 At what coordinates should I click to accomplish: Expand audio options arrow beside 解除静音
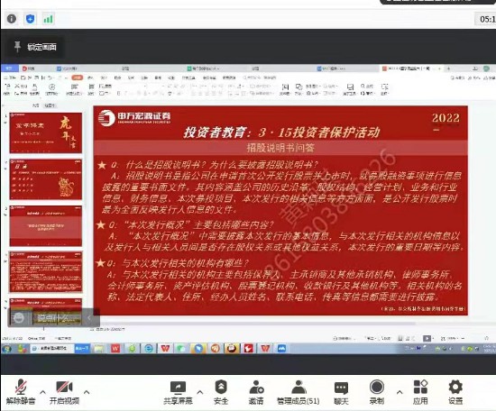pos(42,392)
